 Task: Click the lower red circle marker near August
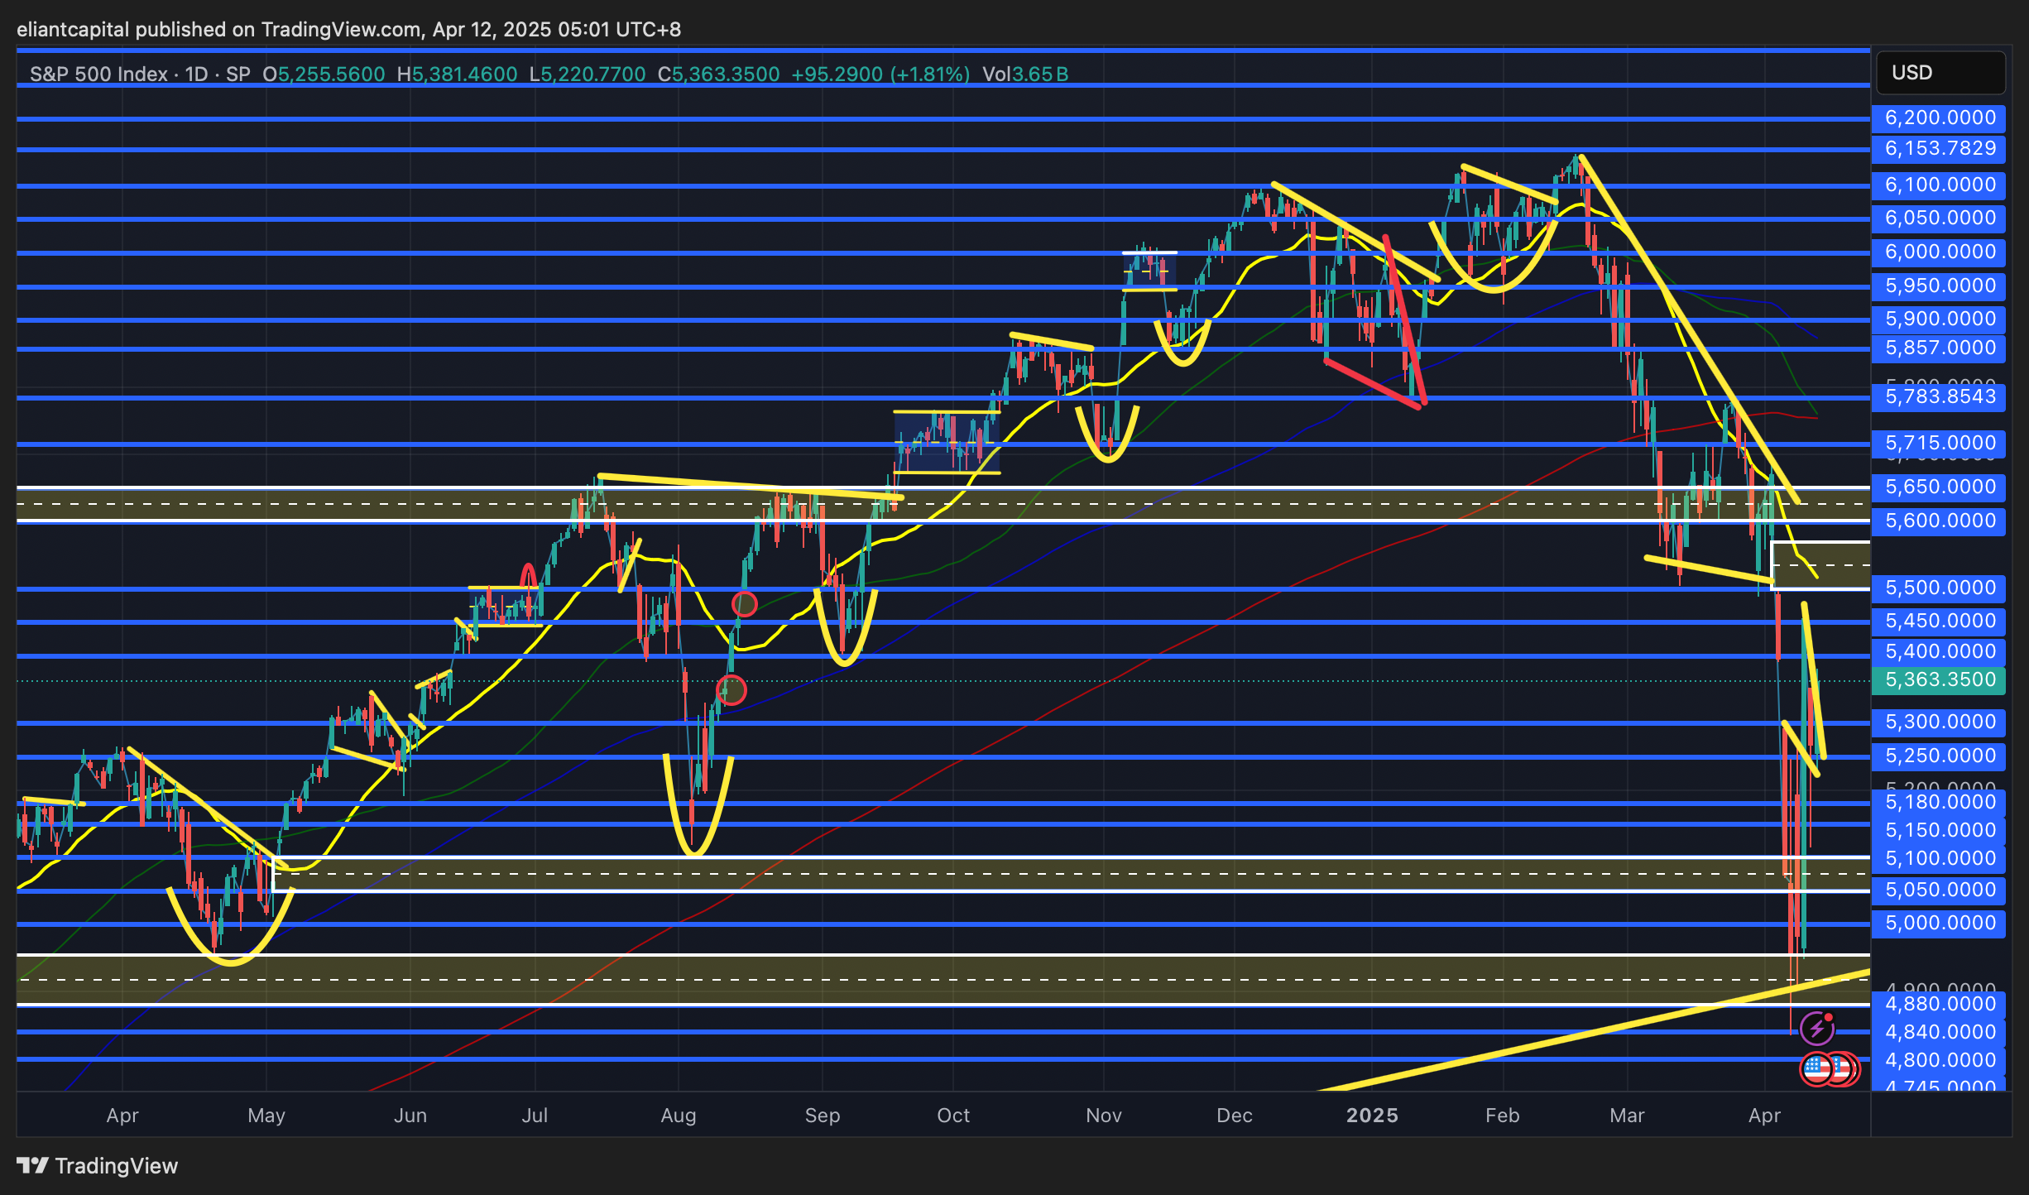(731, 689)
